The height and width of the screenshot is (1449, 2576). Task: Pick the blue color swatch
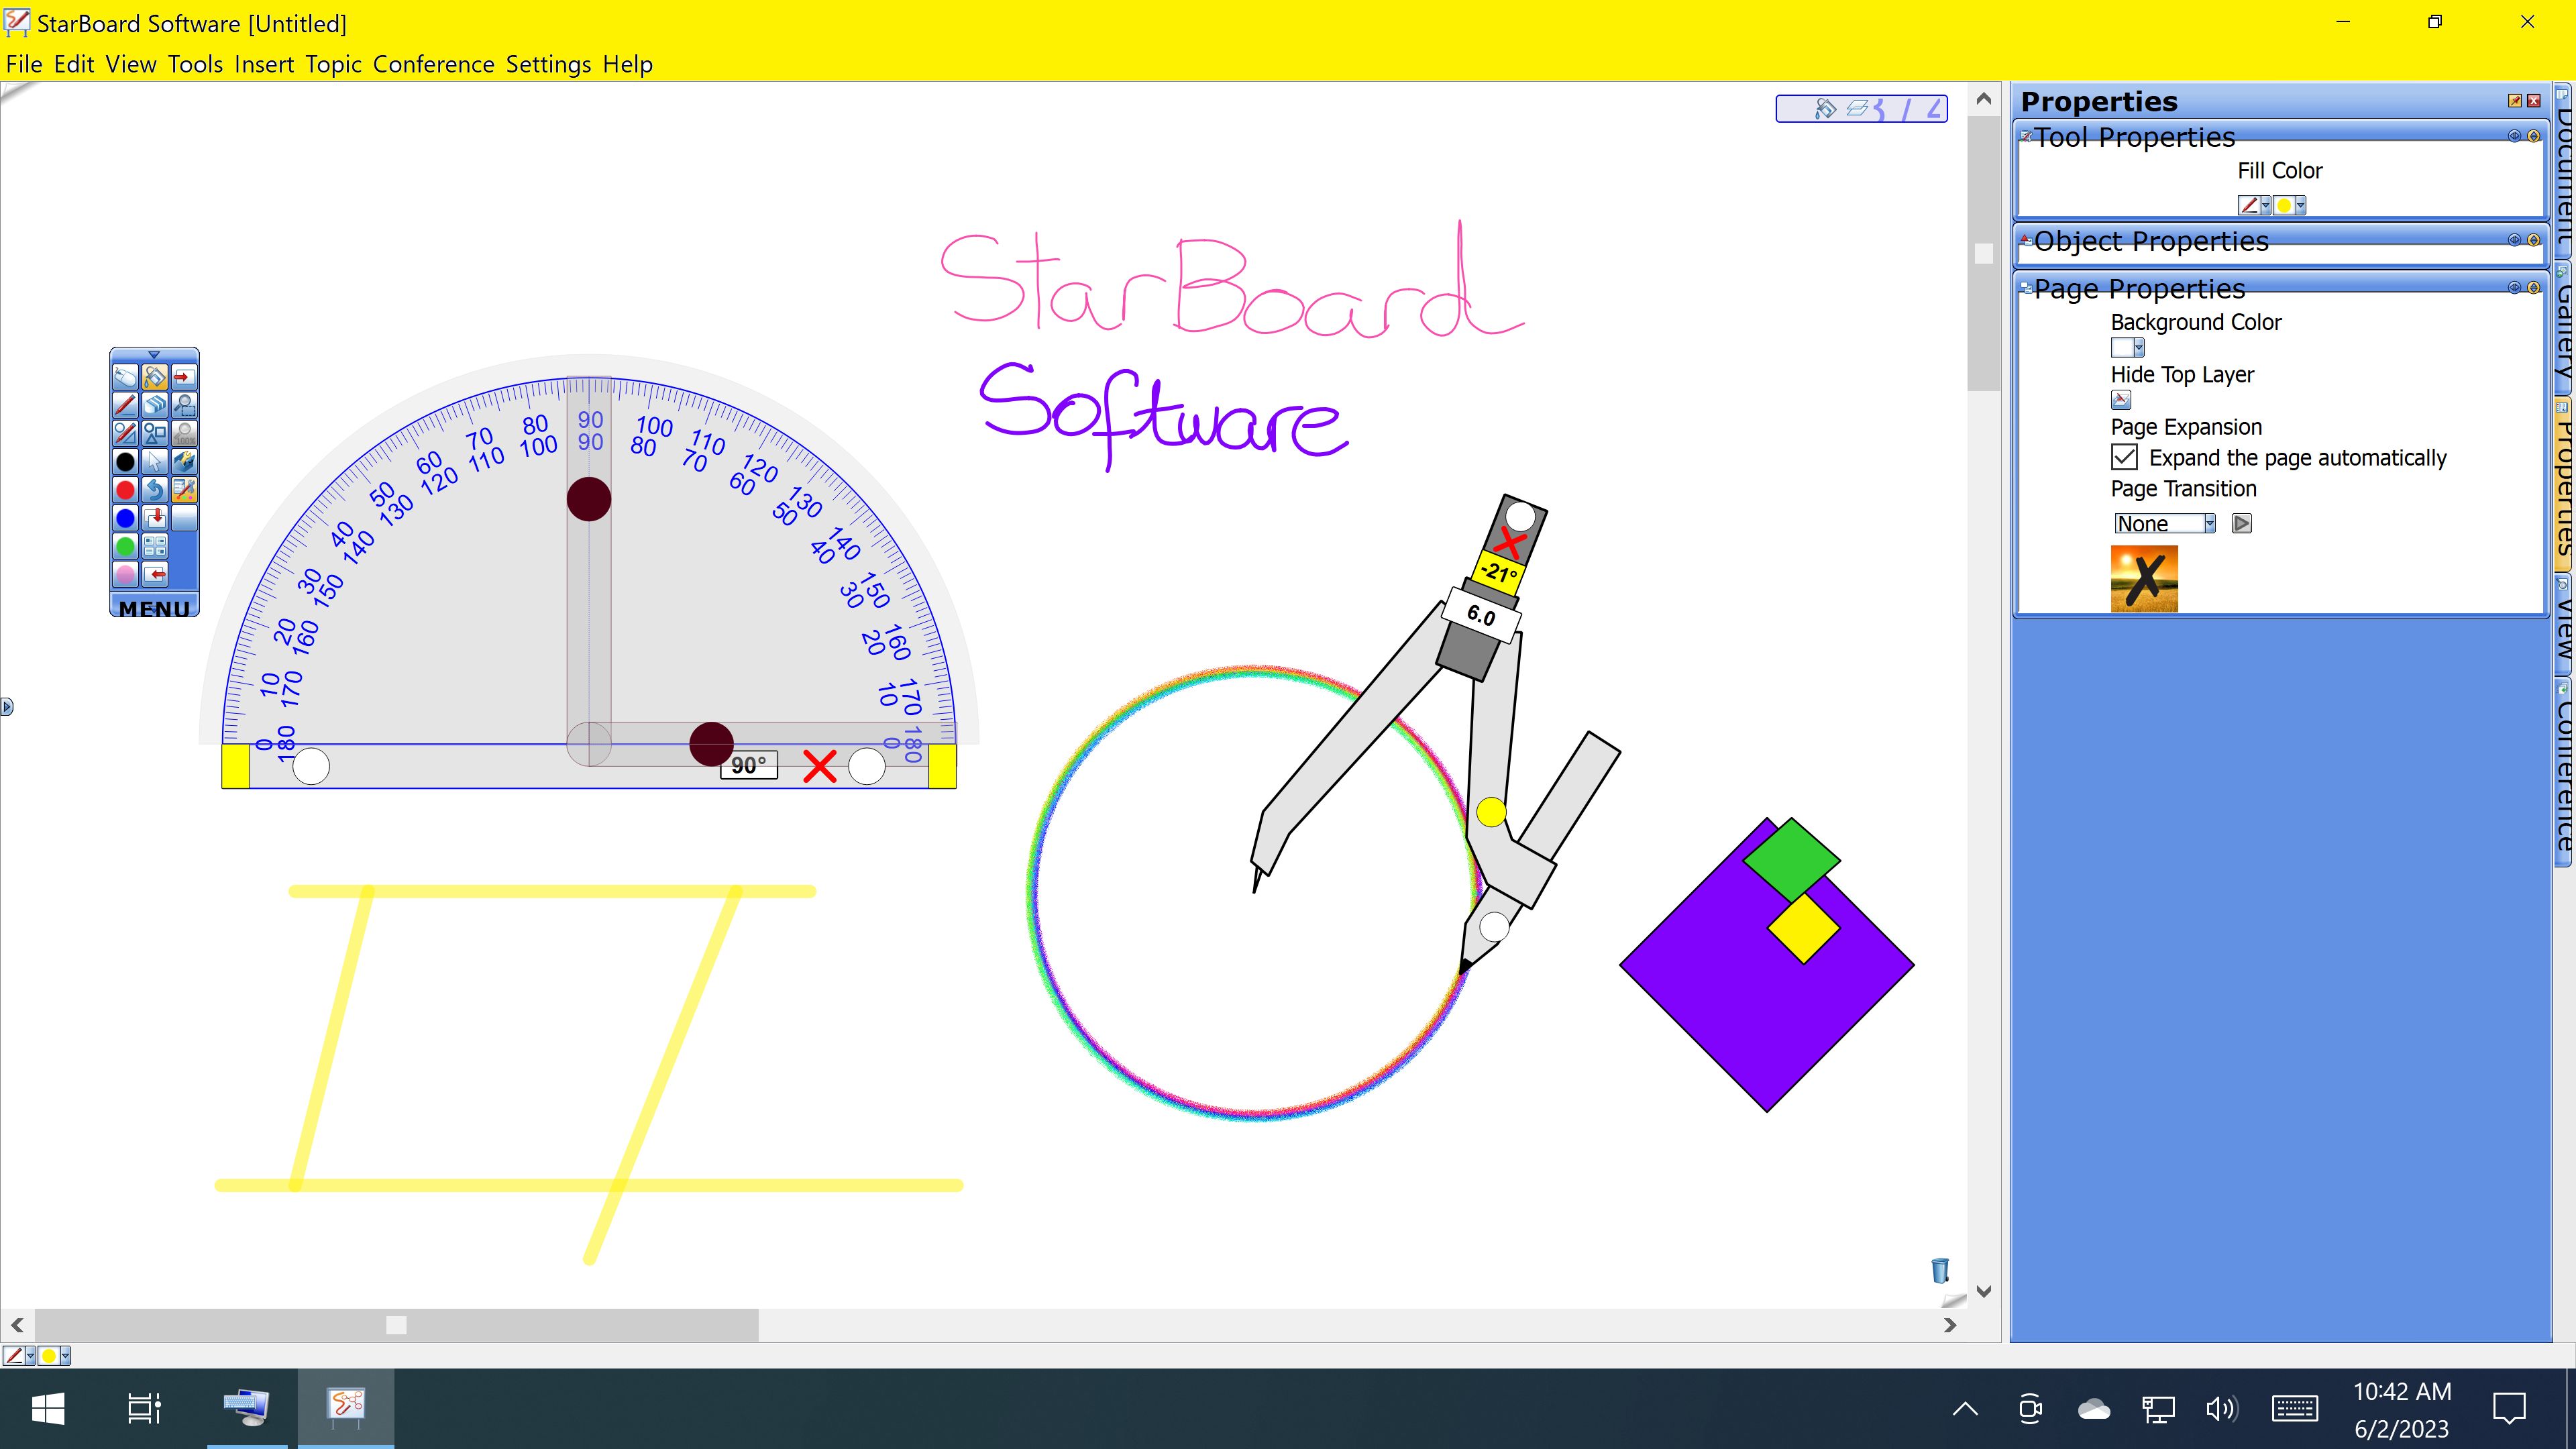[x=125, y=517]
